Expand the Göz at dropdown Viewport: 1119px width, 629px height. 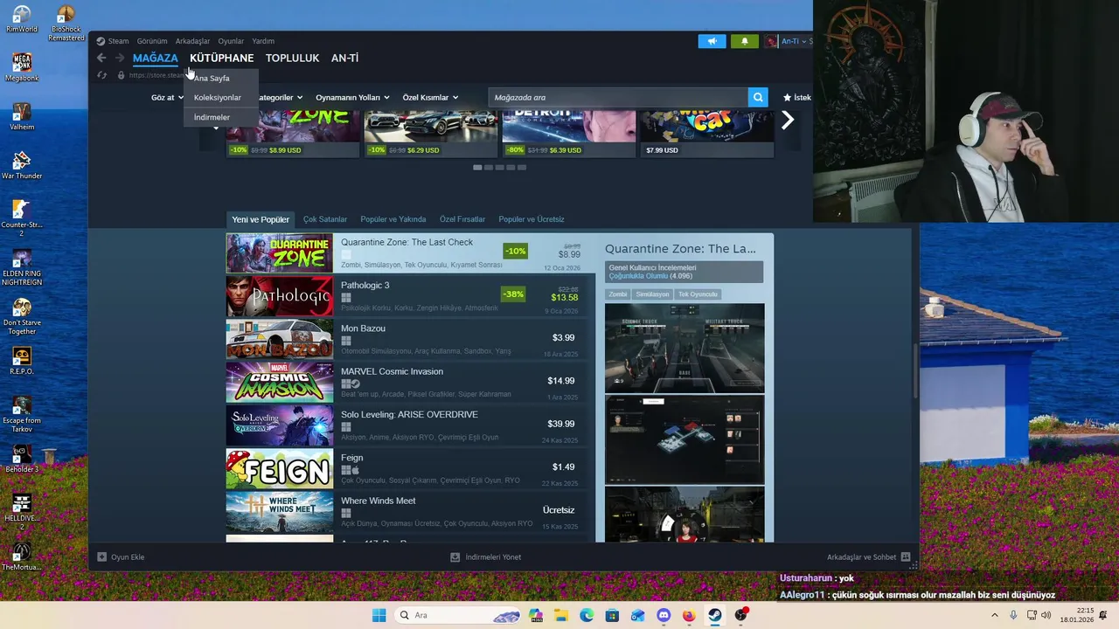tap(166, 98)
